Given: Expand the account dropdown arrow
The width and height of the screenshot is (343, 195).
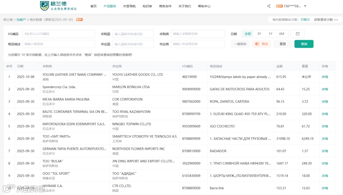Looking at the screenshot, I should (x=305, y=6).
